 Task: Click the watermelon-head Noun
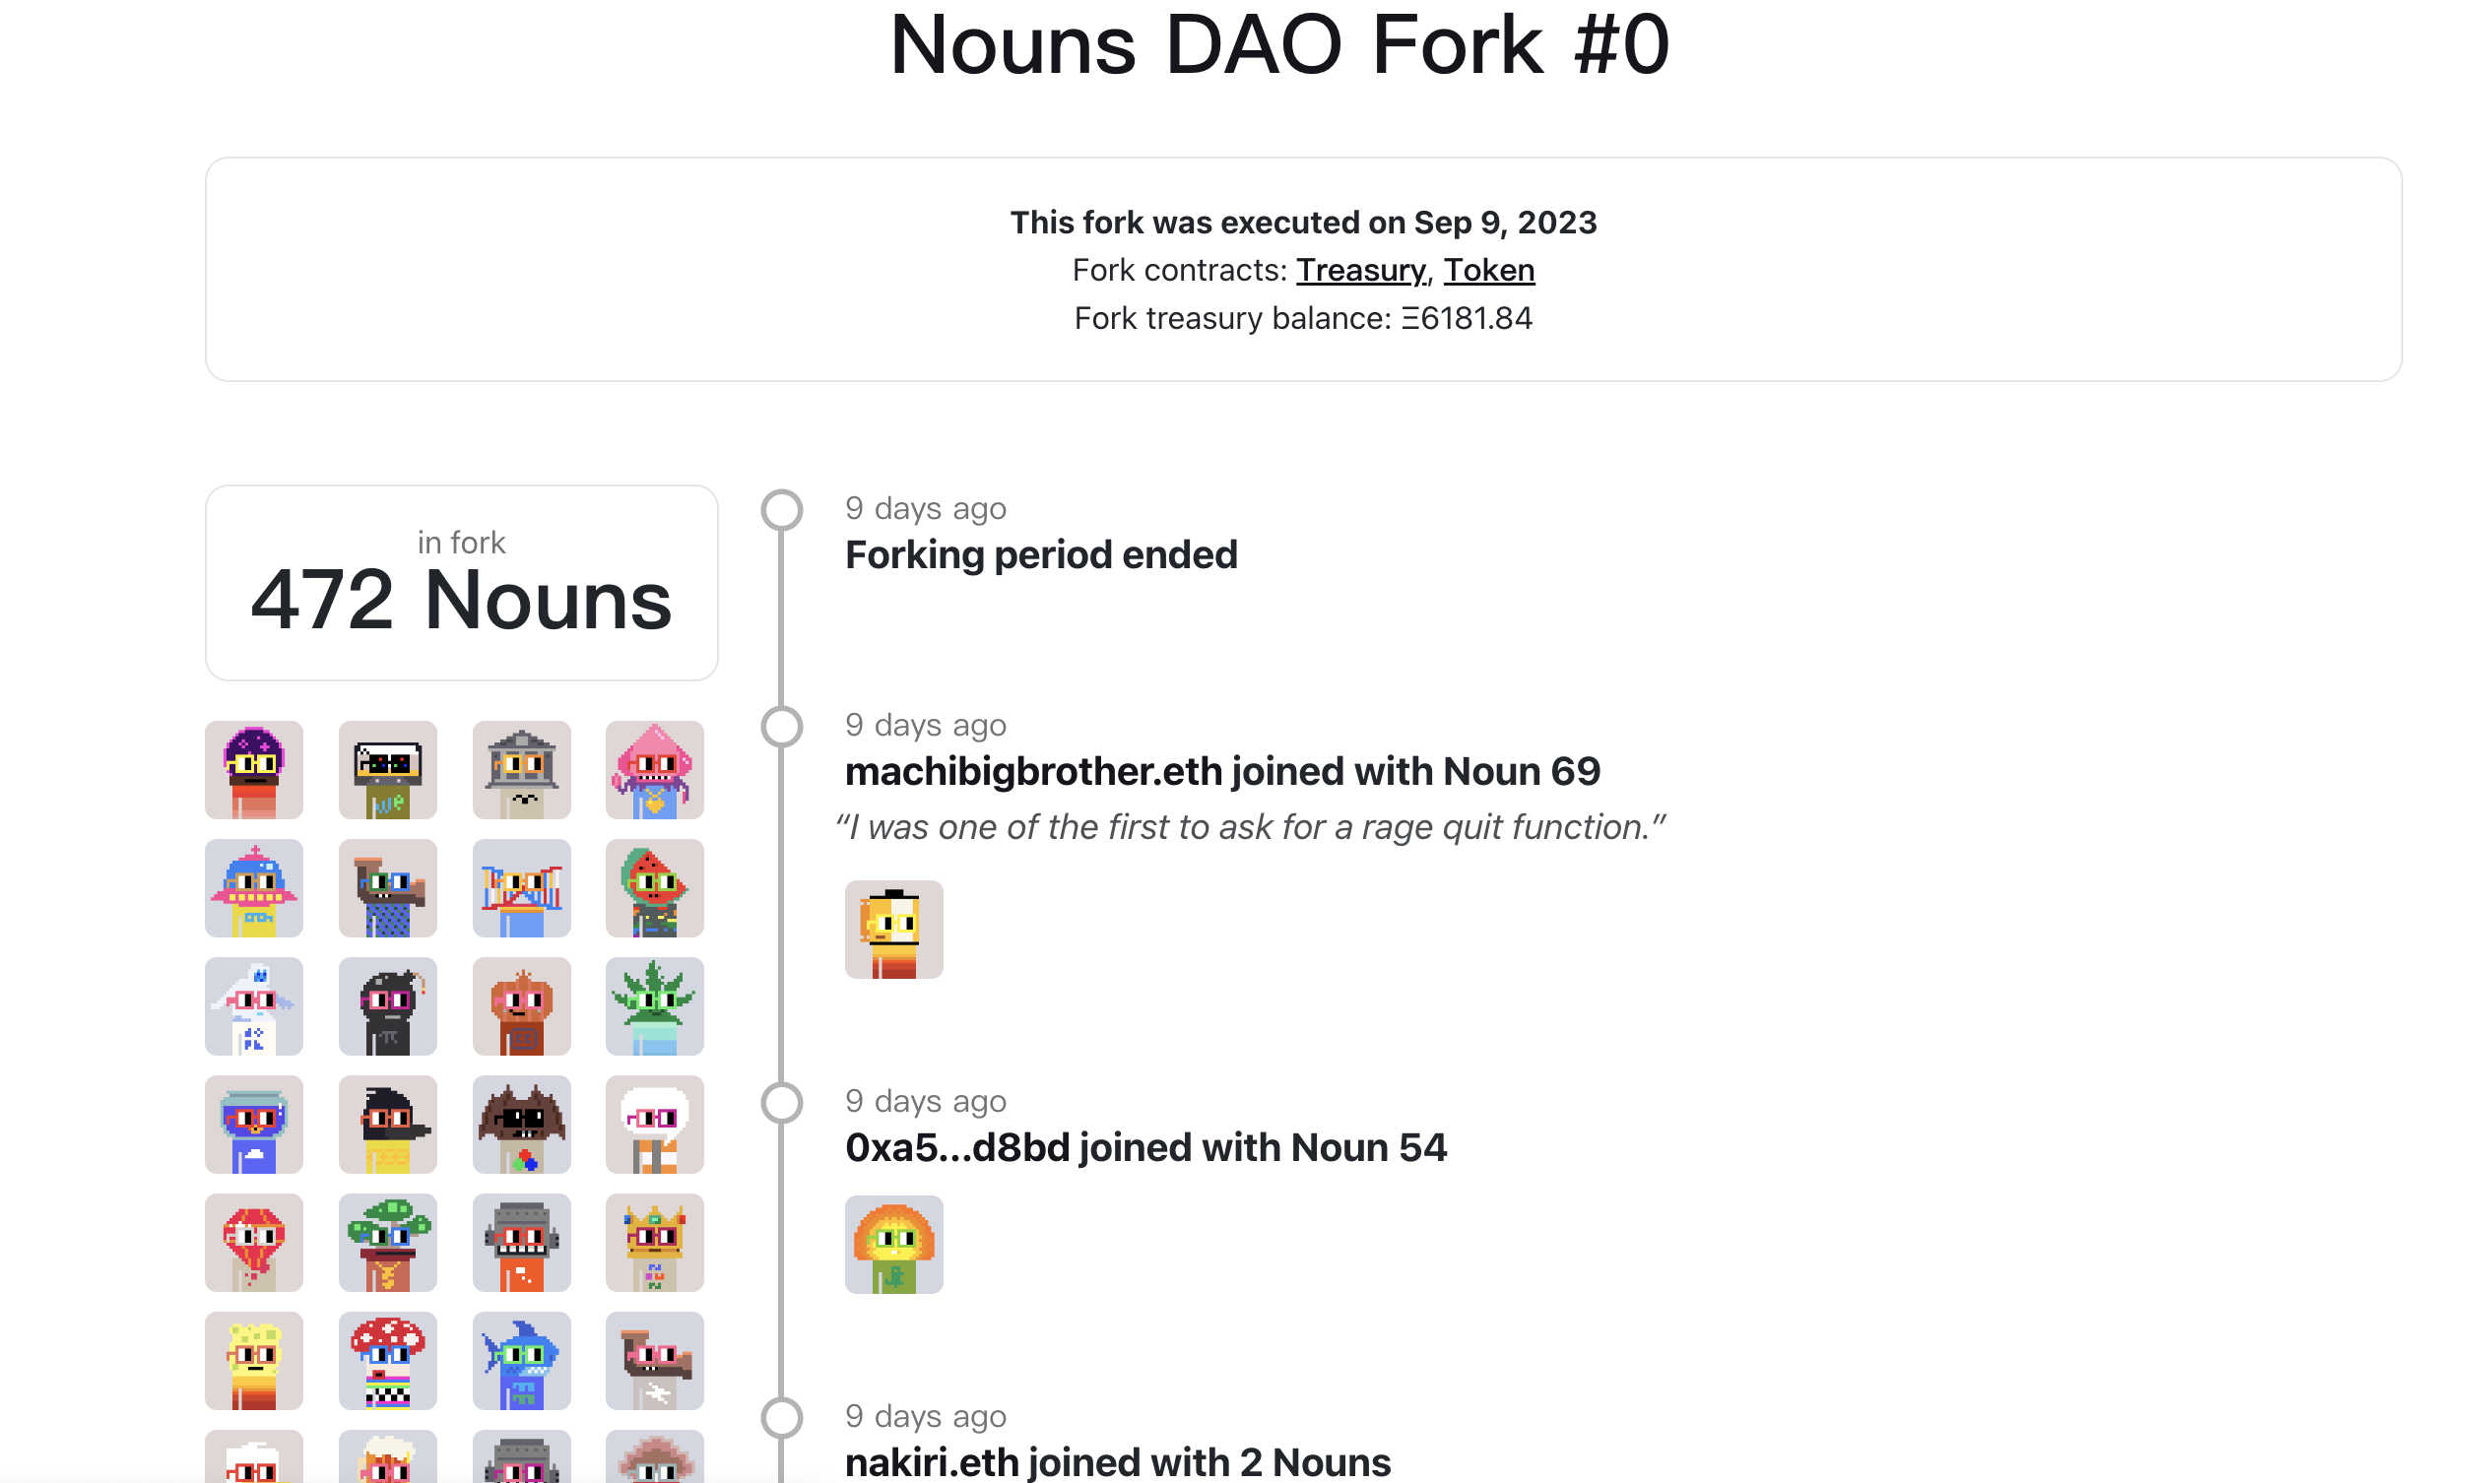pos(654,887)
